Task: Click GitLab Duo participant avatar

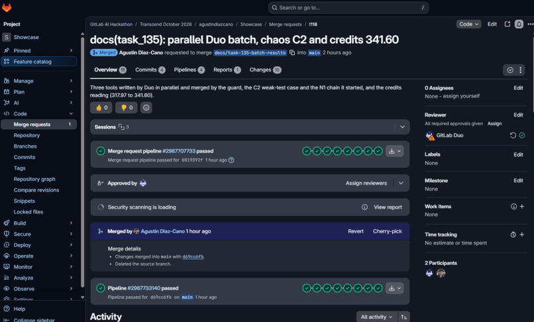Action: 429,273
